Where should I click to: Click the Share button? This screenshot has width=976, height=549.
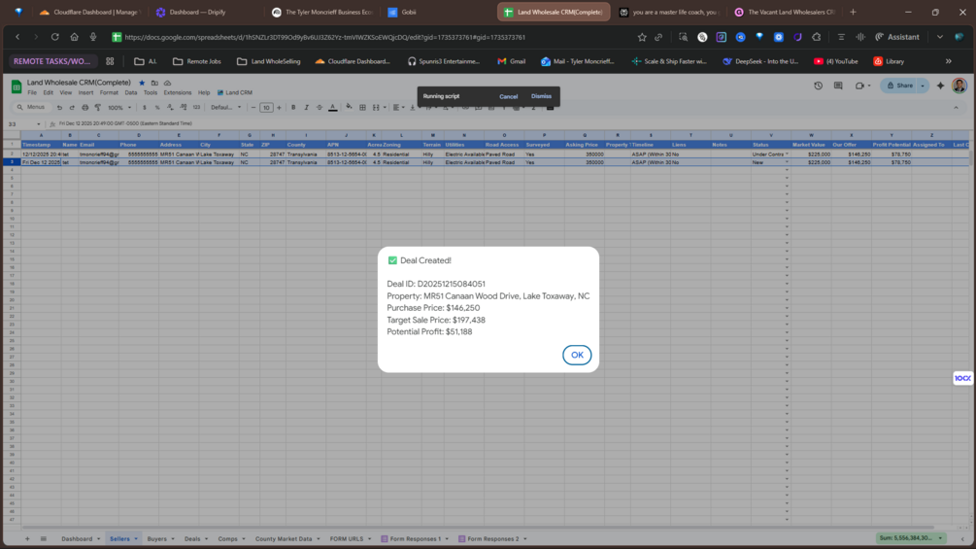point(899,86)
